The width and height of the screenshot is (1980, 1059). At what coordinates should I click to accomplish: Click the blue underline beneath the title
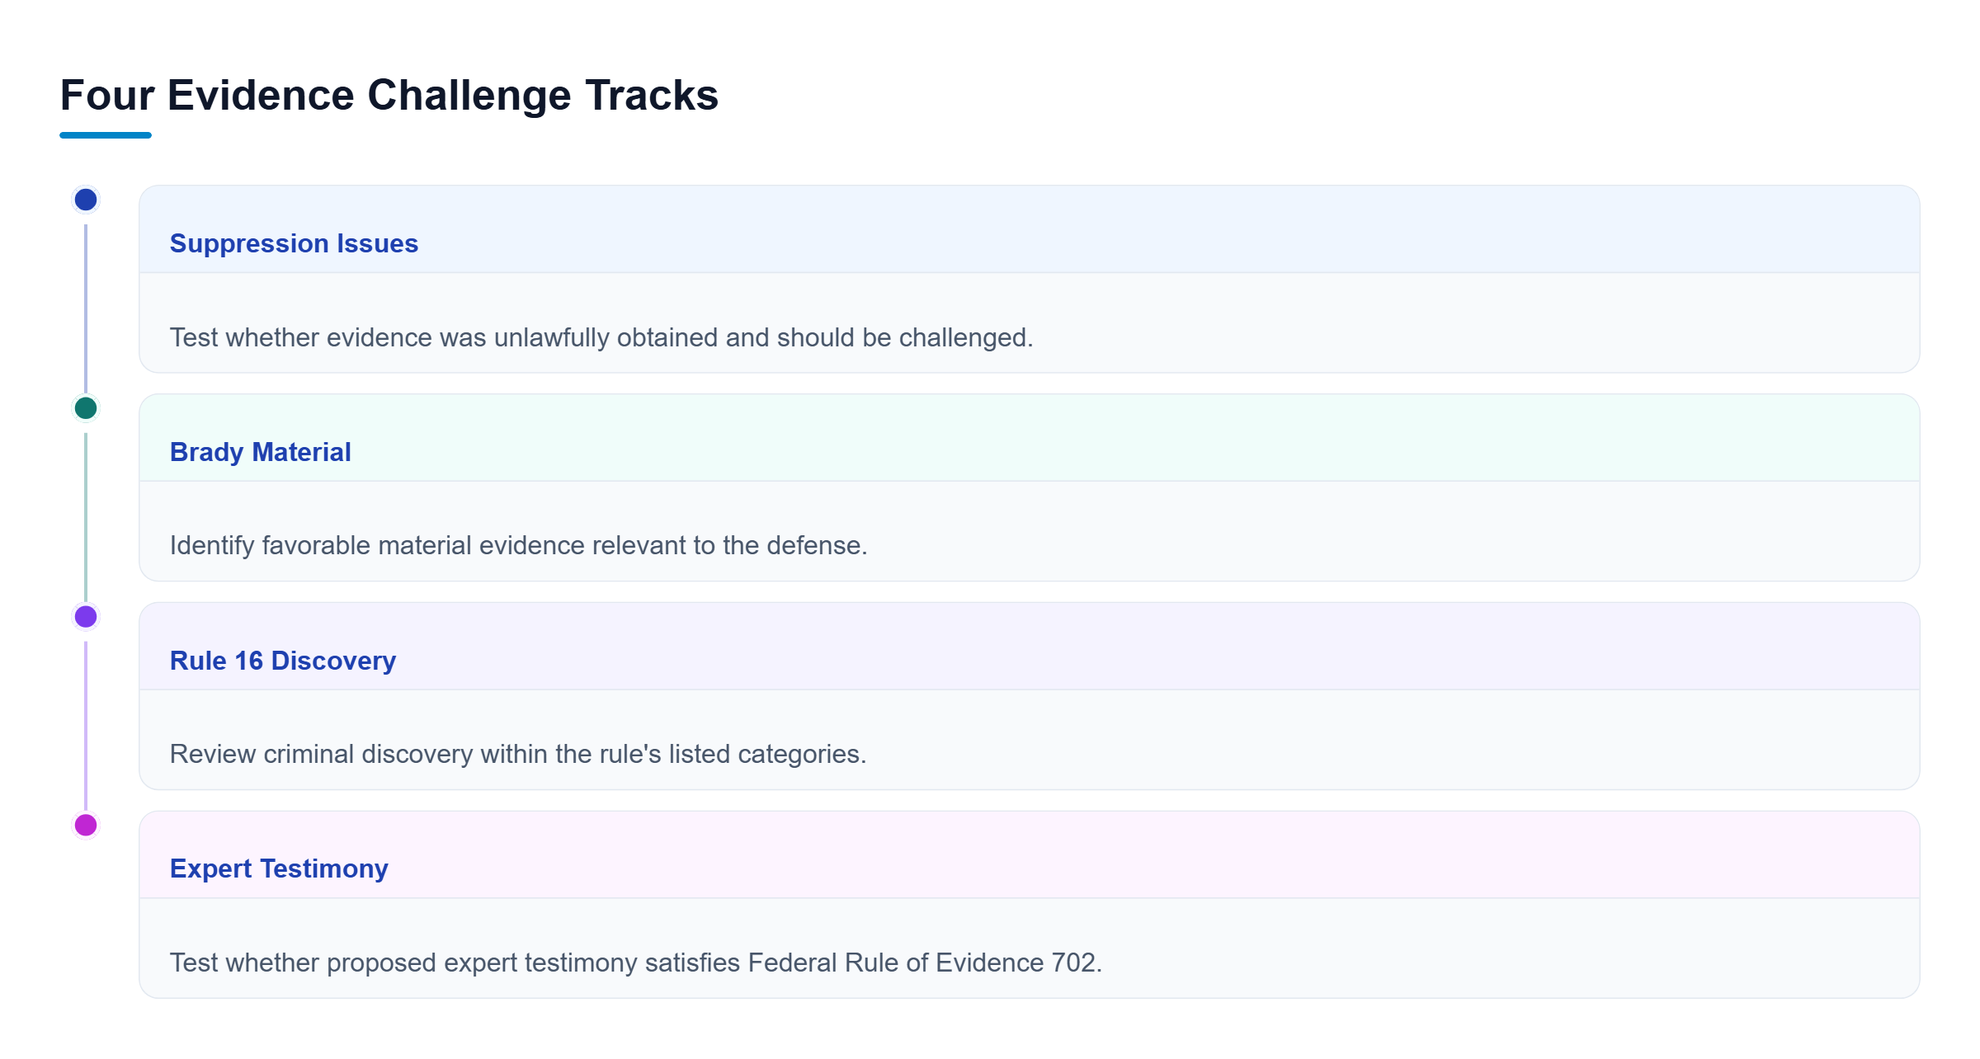click(106, 135)
